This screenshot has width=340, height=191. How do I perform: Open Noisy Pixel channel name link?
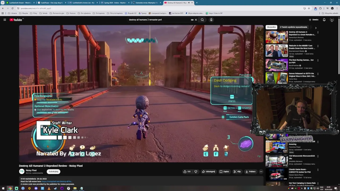[x=31, y=170]
